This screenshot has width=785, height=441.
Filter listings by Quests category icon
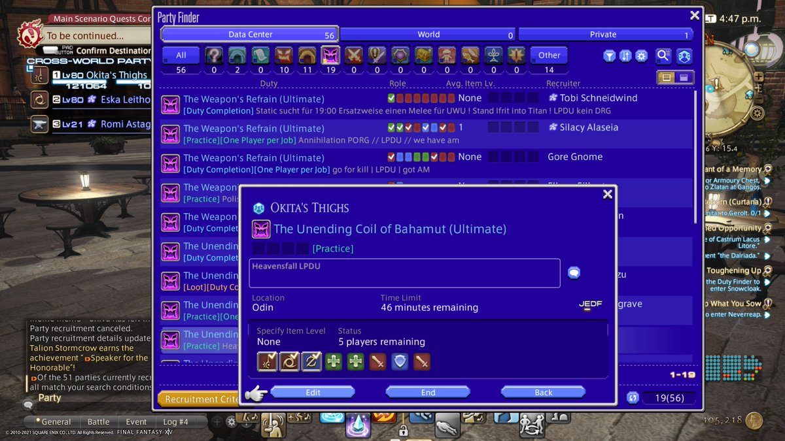tap(377, 56)
